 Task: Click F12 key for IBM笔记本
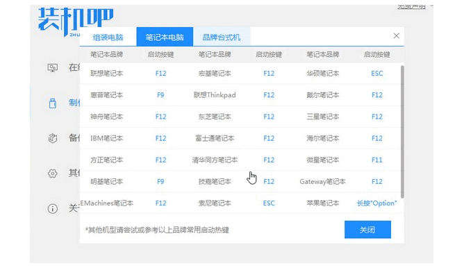[160, 138]
